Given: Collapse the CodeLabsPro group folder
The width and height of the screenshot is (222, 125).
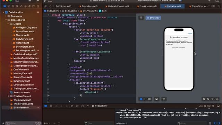Looking at the screenshot, I should point(6,20).
